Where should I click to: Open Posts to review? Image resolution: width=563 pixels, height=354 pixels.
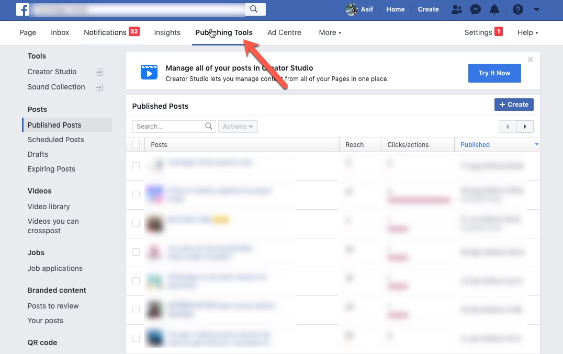click(53, 306)
